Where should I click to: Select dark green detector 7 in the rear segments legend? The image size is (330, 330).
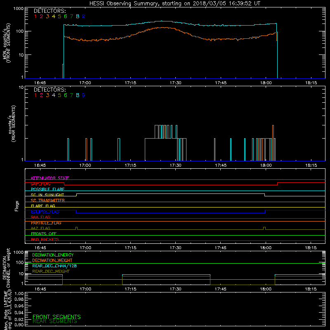tap(71, 95)
